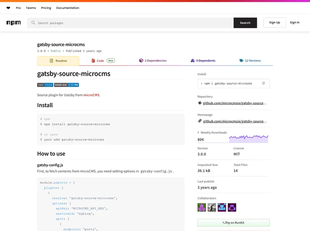Click the npm v3.0.0 badge

(x=45, y=85)
